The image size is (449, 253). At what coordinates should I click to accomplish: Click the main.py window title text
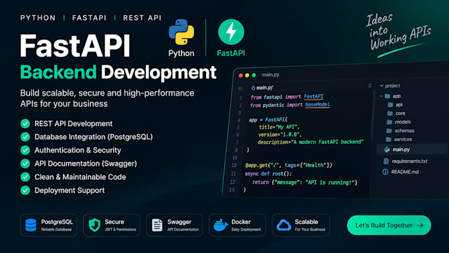pyautogui.click(x=270, y=75)
